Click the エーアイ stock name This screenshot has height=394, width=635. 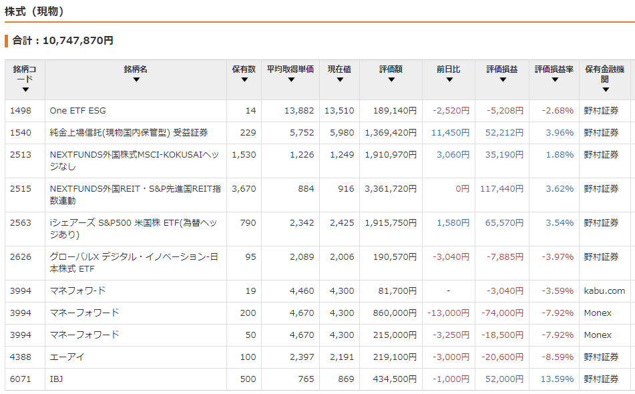67,357
